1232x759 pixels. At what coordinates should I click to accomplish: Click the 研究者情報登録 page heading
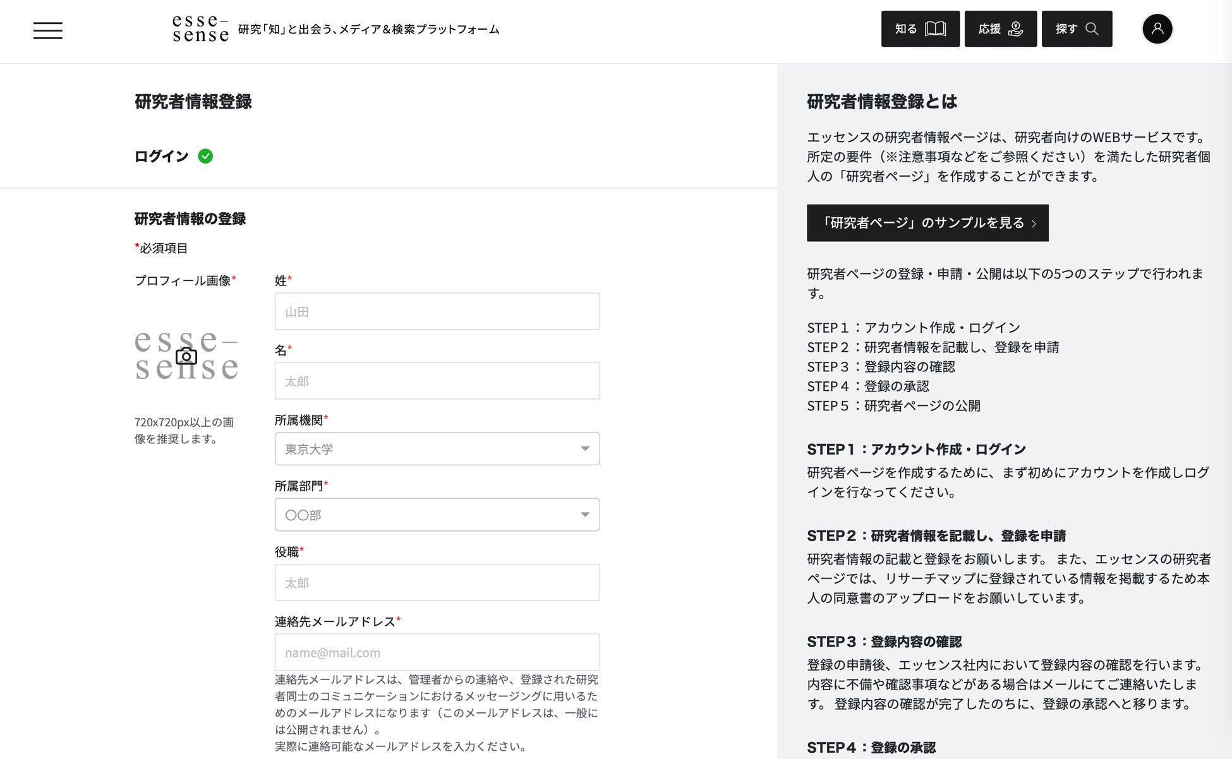tap(193, 102)
